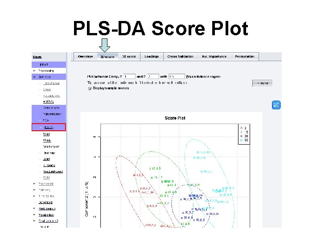Select Correlations in the sidebar
The image size is (321, 241).
pyautogui.click(x=51, y=108)
